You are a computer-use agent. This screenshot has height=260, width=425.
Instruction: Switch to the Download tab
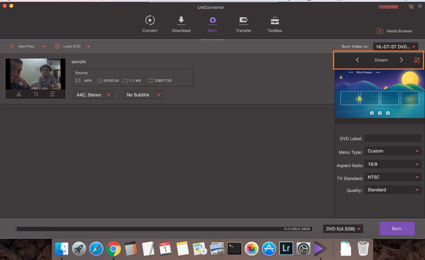click(x=181, y=24)
